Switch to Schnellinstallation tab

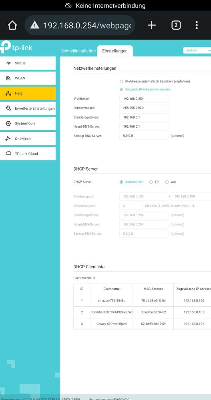78,51
